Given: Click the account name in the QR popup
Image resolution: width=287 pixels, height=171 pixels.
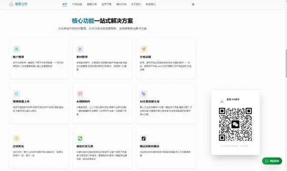Looking at the screenshot, I should pyautogui.click(x=233, y=99).
